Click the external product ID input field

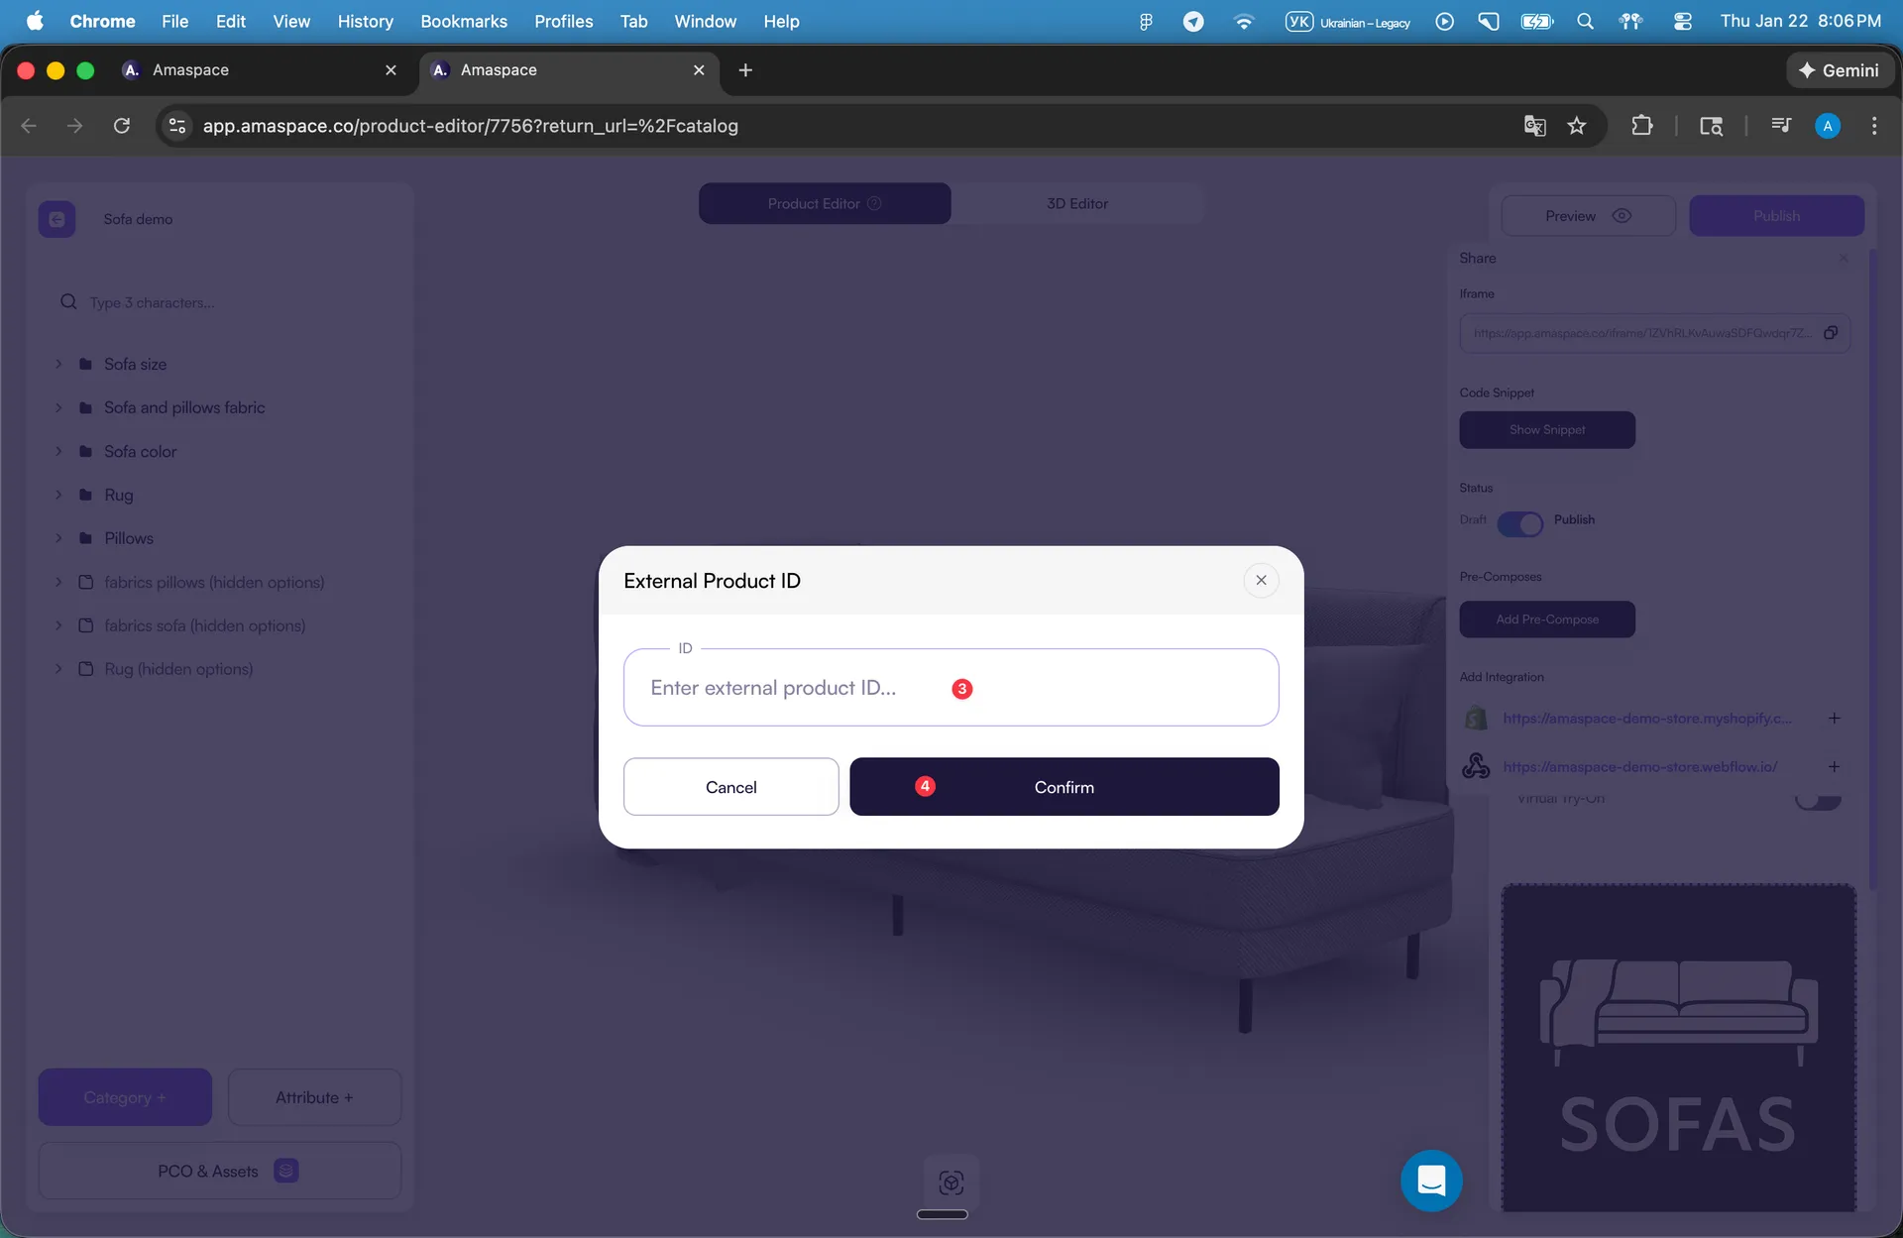click(951, 687)
